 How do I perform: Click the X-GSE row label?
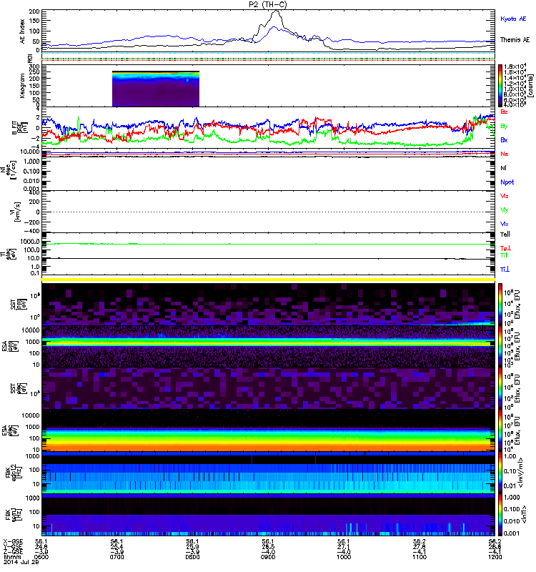12,542
